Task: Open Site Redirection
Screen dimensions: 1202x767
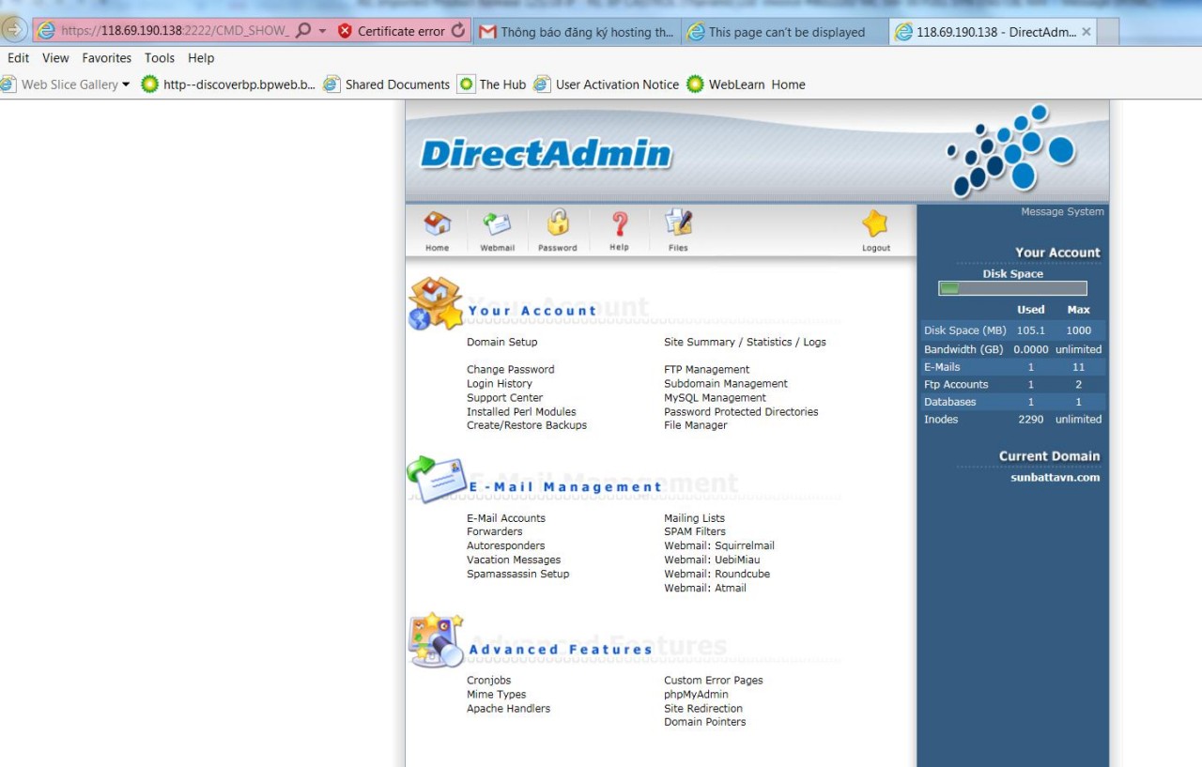Action: (703, 709)
